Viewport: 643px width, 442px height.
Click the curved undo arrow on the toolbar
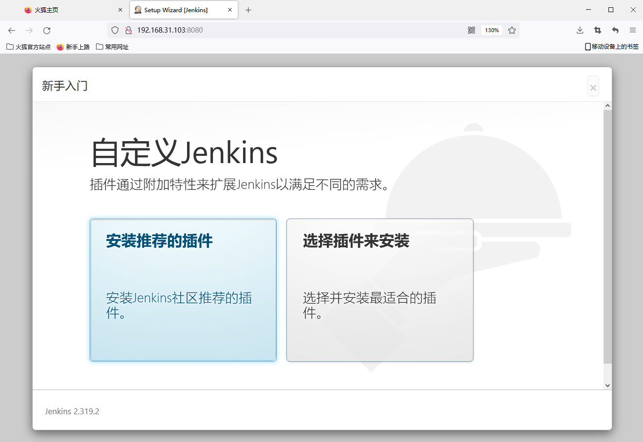(615, 30)
